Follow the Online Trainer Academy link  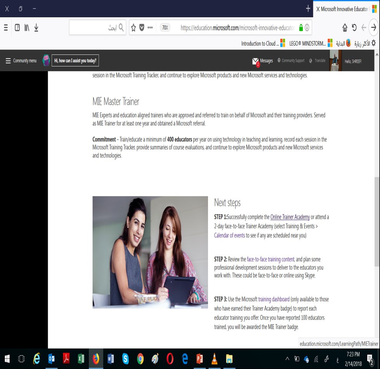coord(290,217)
